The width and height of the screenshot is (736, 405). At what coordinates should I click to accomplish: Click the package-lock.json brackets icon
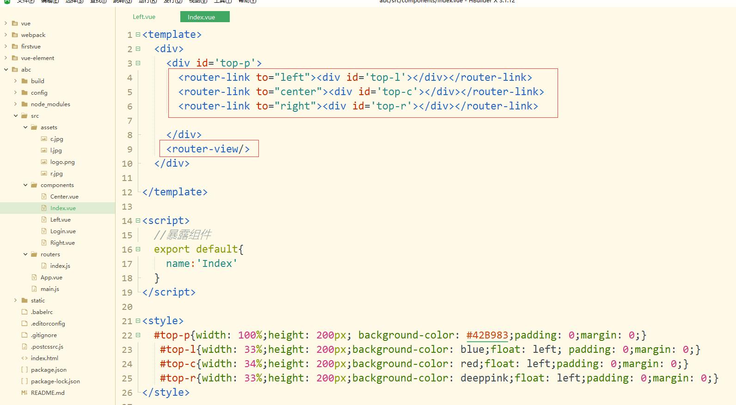tap(25, 381)
